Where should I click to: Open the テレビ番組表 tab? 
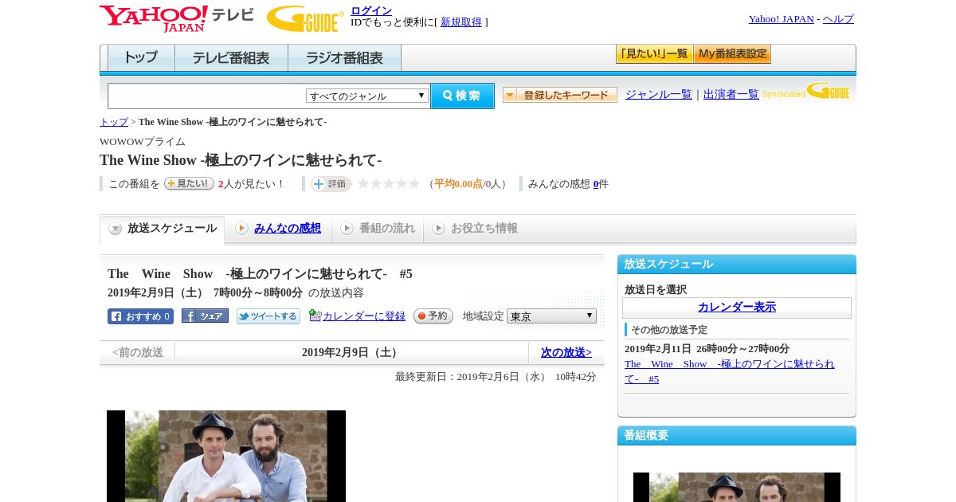(x=231, y=58)
